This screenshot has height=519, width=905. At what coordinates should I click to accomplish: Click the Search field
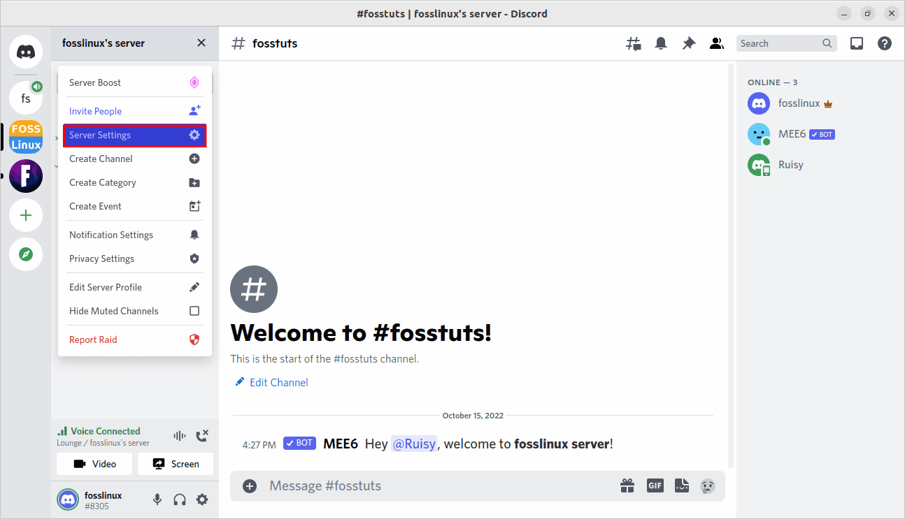click(787, 43)
